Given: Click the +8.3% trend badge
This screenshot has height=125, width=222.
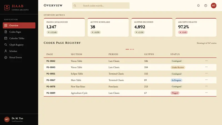Looking at the screenshot, I should [x=95, y=32].
